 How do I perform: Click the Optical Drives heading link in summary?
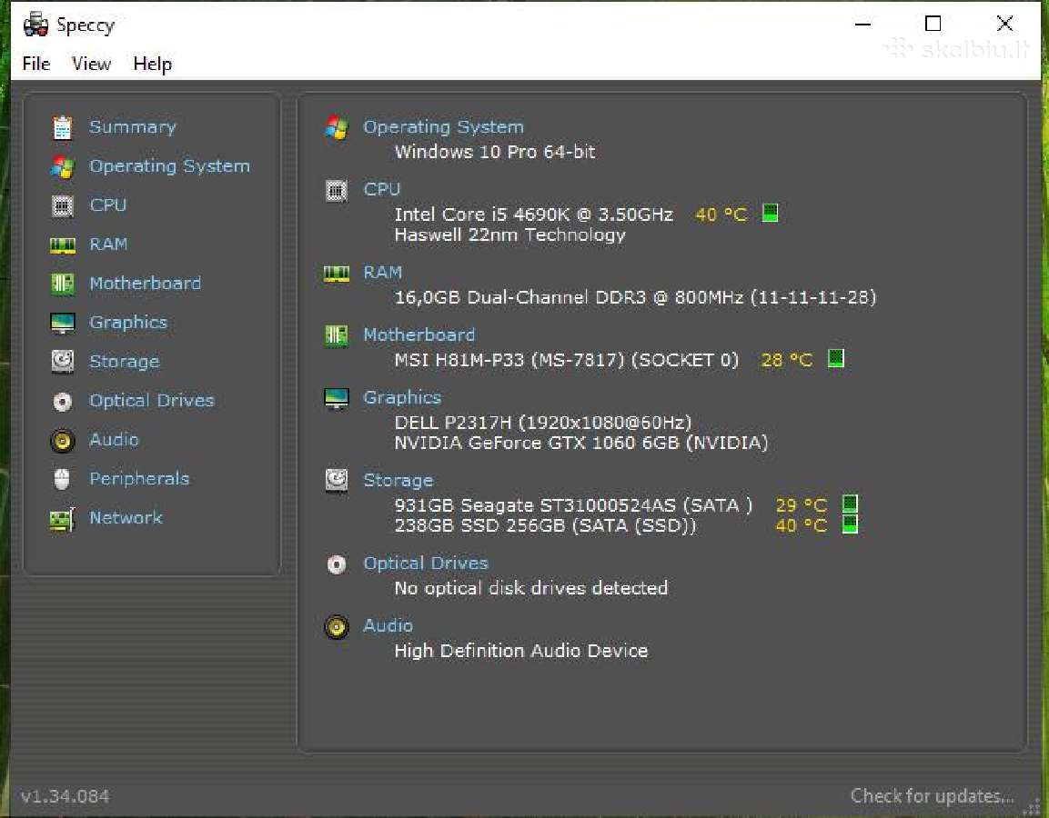tap(426, 564)
